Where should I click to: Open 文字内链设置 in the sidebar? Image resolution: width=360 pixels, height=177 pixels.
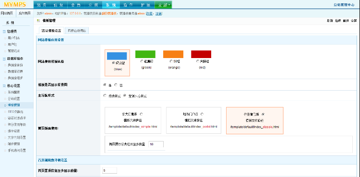point(17,138)
